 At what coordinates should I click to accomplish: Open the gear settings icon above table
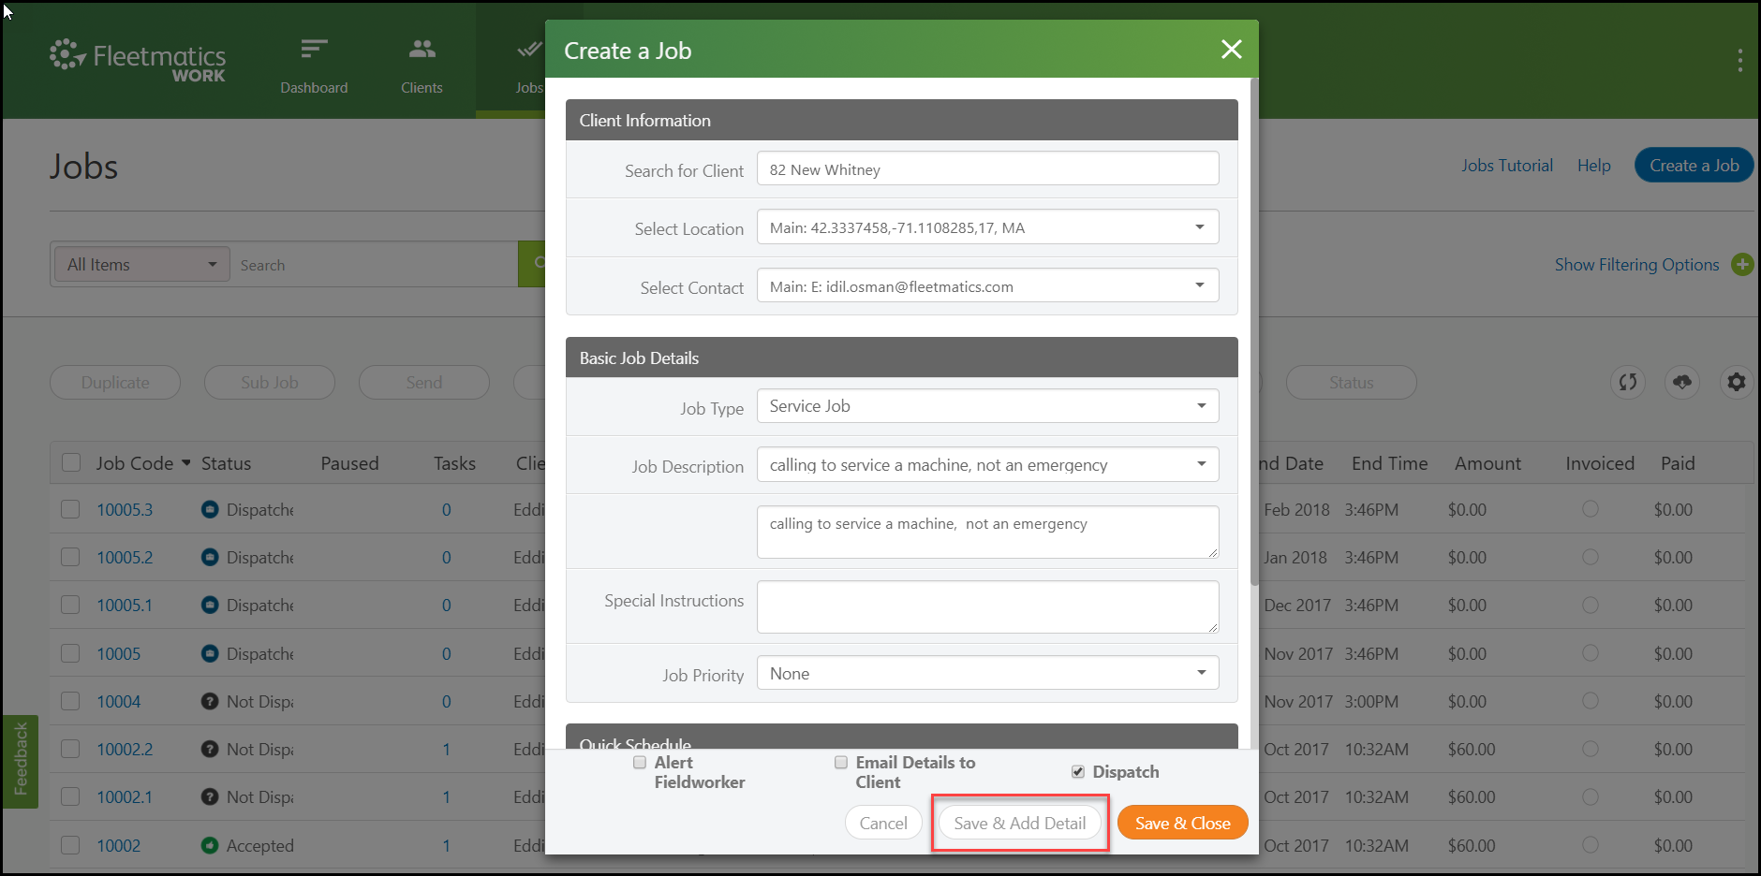point(1737,382)
